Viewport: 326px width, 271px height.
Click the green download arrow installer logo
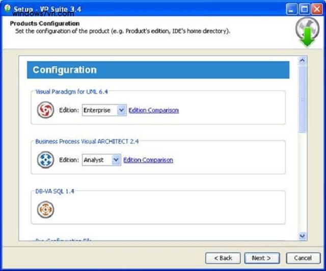click(x=307, y=32)
